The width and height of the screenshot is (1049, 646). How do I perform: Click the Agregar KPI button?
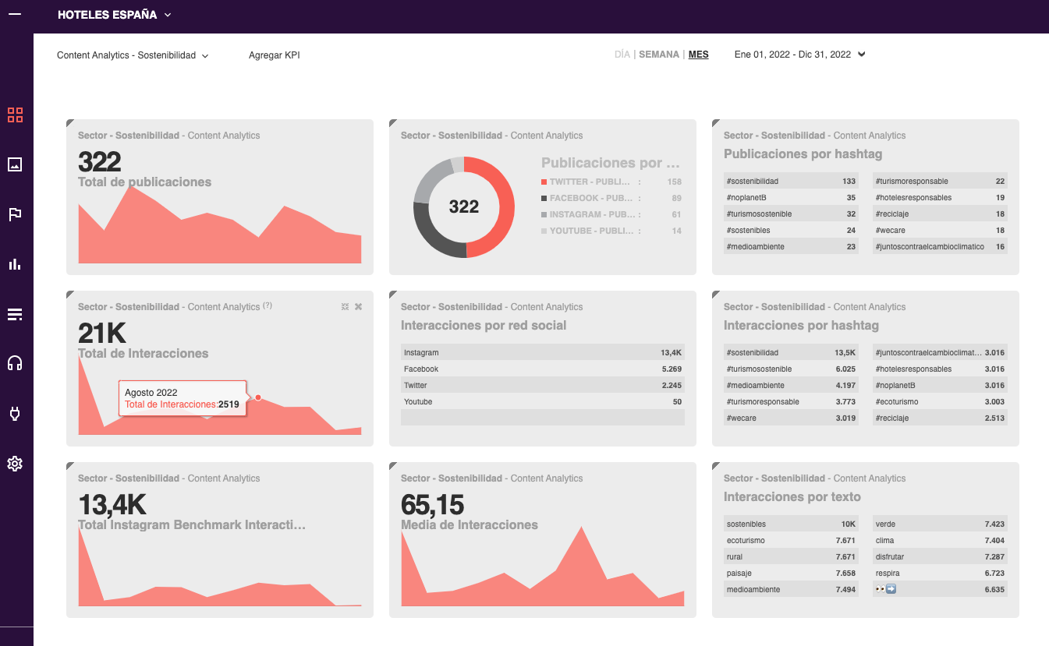[x=274, y=55]
